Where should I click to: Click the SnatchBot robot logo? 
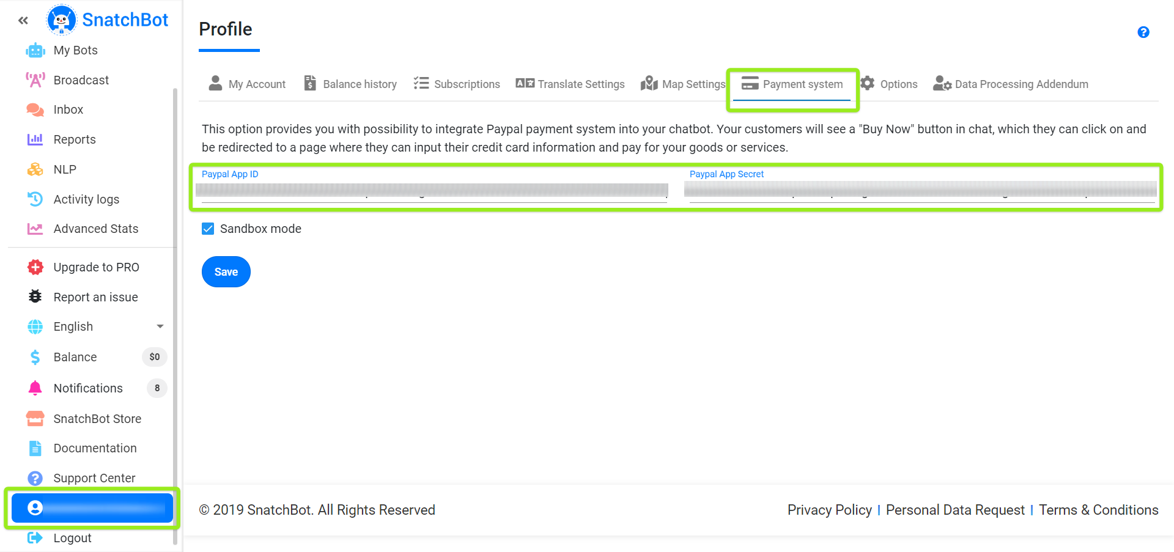click(61, 20)
